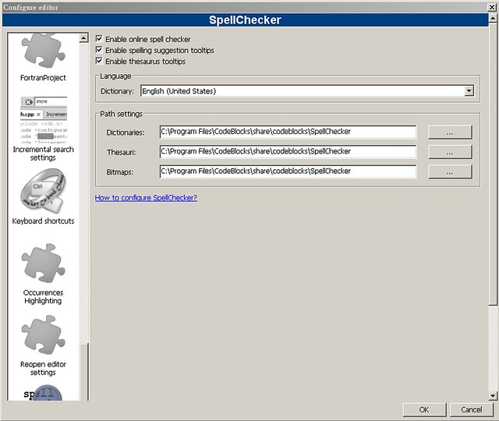Screen dimensions: 499x421
Task: Dismiss dialog with the Cancel button
Action: (x=472, y=409)
